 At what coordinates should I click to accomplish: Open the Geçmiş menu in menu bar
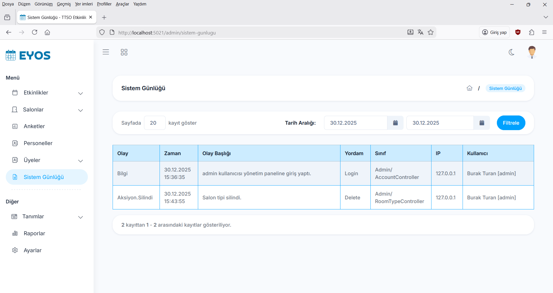click(x=64, y=4)
